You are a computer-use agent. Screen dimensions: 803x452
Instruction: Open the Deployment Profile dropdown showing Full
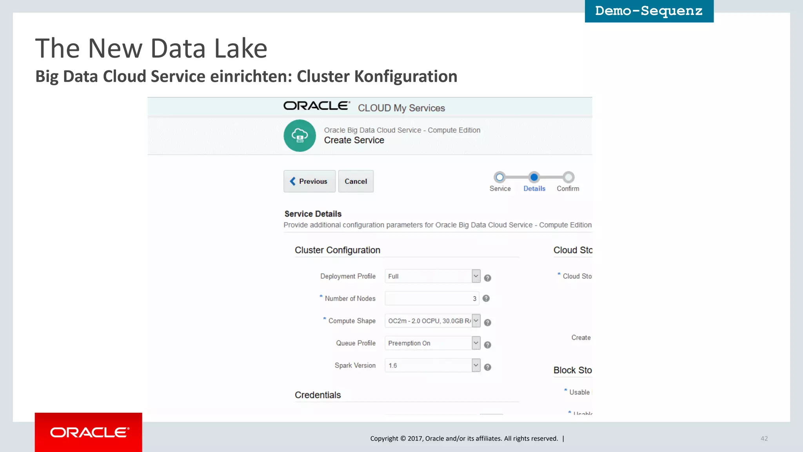click(432, 276)
